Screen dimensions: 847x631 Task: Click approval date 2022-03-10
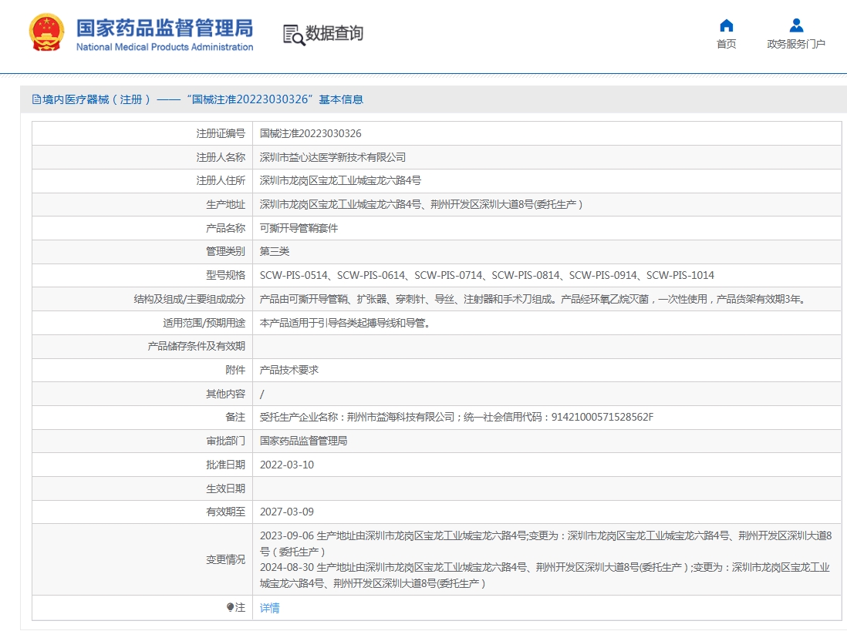tap(287, 465)
